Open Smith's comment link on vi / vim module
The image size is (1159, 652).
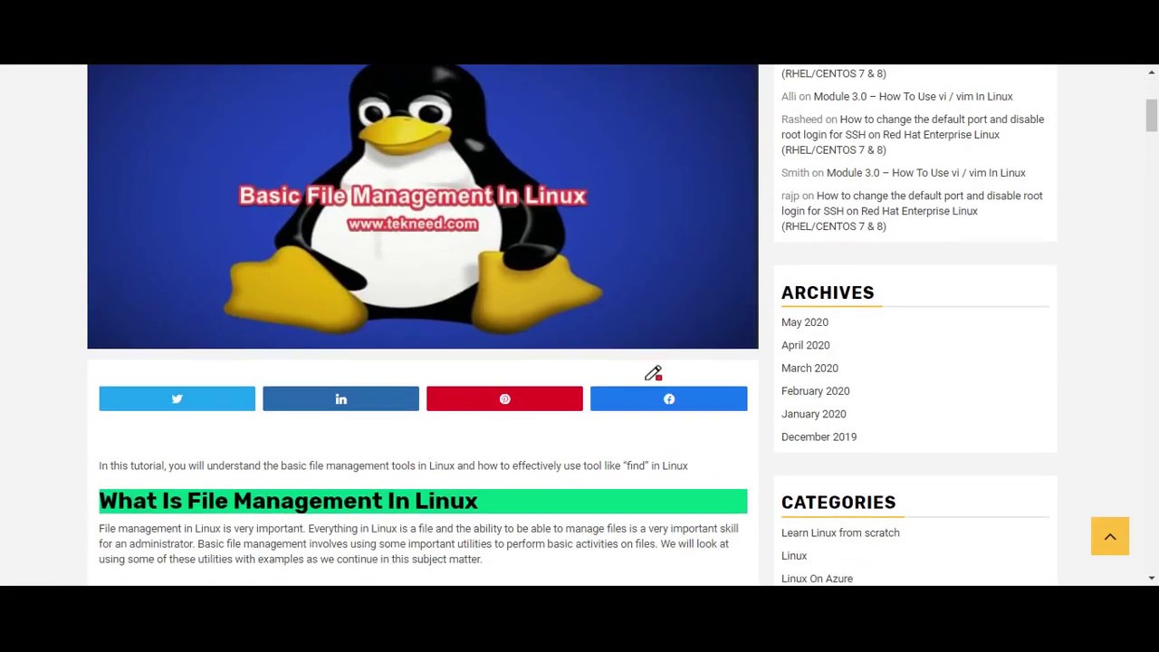(x=925, y=173)
